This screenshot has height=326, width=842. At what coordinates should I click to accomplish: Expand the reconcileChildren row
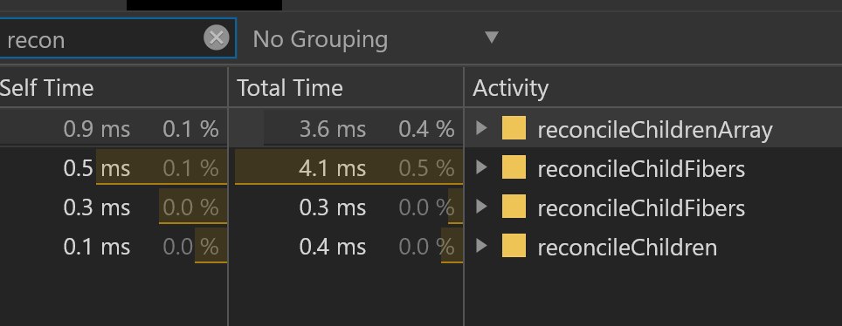tap(481, 246)
